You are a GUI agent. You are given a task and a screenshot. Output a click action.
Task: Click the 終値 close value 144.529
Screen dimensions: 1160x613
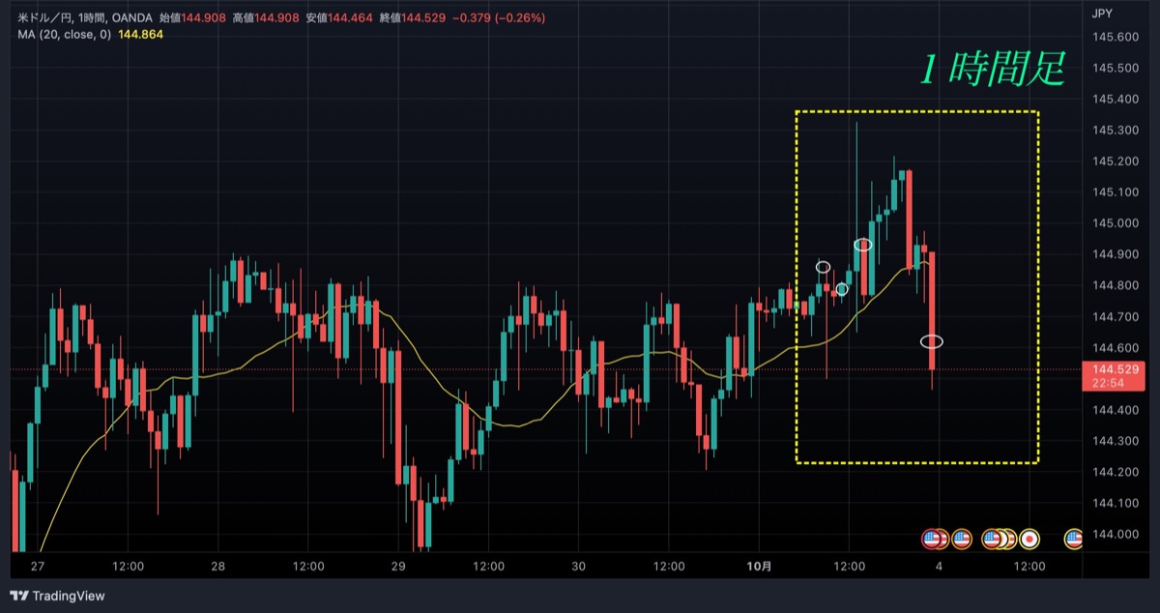(x=425, y=18)
